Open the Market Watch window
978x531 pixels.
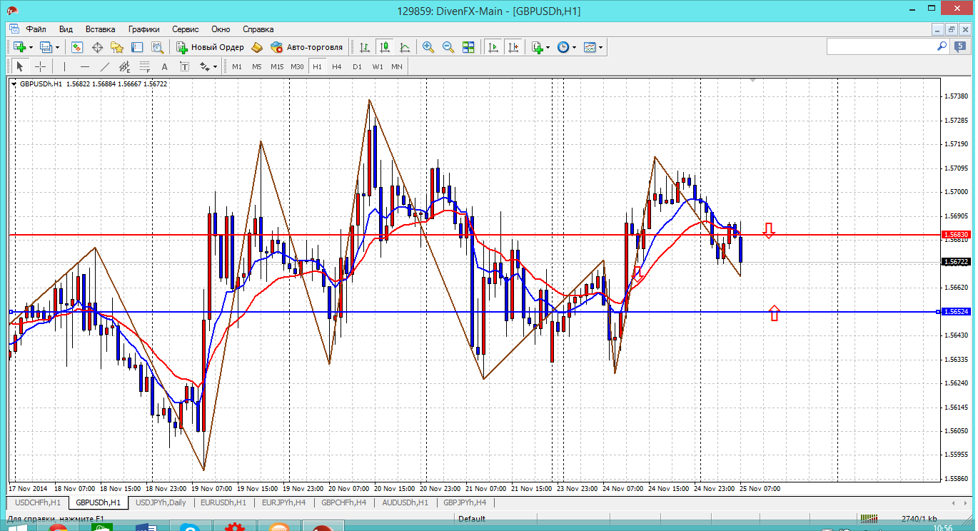click(77, 47)
